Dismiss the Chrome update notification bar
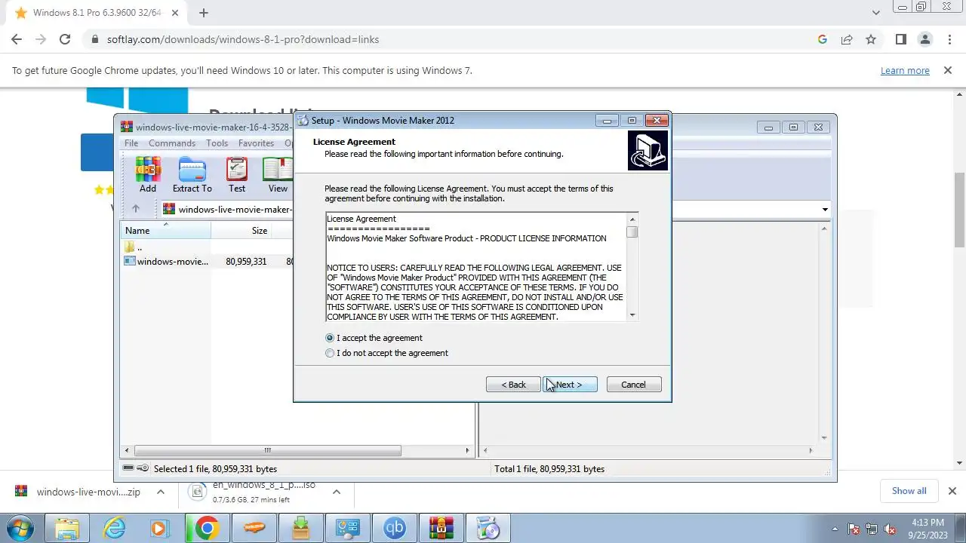This screenshot has height=543, width=966. (x=948, y=70)
